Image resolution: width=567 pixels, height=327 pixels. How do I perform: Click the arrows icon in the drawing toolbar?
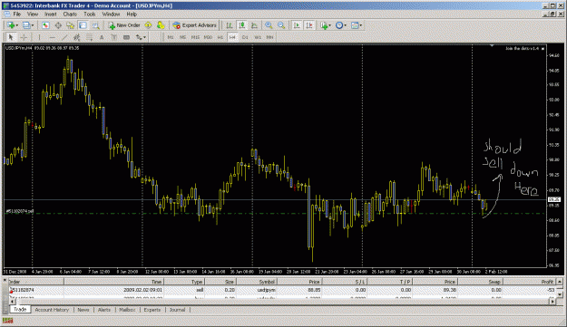139,37
